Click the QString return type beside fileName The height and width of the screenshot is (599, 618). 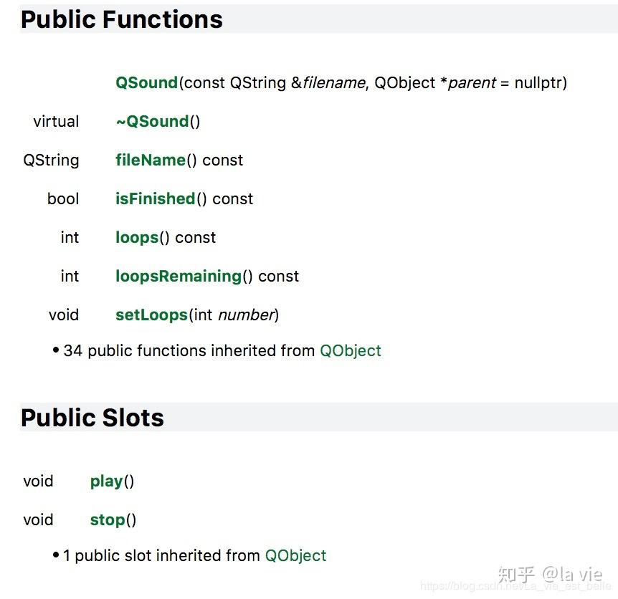[51, 160]
